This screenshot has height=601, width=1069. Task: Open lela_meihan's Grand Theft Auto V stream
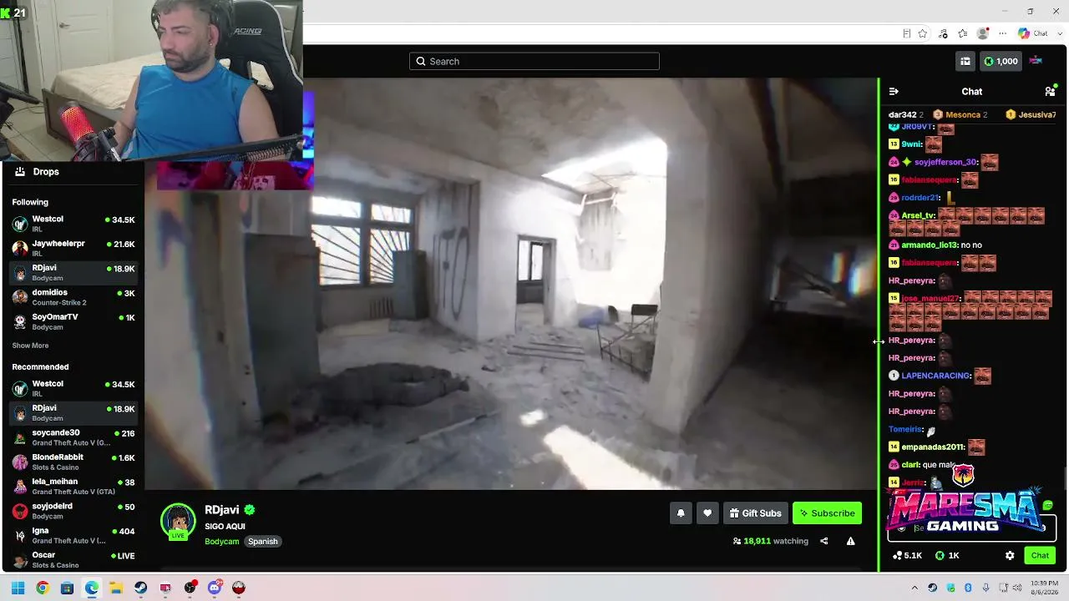click(x=73, y=486)
